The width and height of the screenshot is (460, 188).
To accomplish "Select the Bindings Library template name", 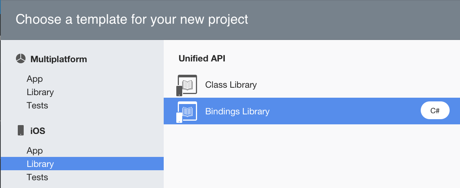I will [x=237, y=111].
